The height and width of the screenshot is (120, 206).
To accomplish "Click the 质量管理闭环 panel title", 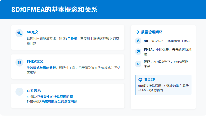I will pyautogui.click(x=152, y=32).
